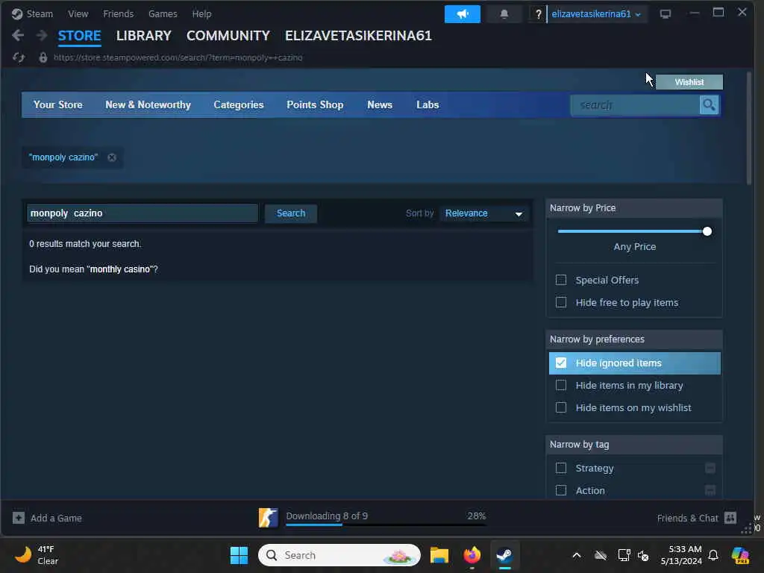764x573 pixels.
Task: Collapse the Narrow by Price section
Action: click(634, 208)
